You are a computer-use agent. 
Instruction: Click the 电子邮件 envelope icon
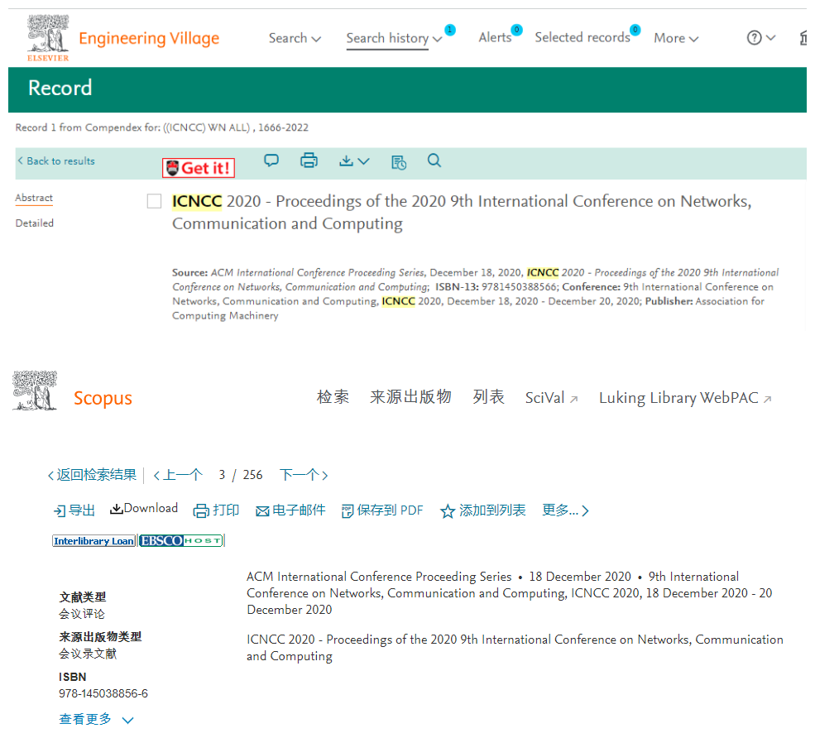tap(262, 511)
